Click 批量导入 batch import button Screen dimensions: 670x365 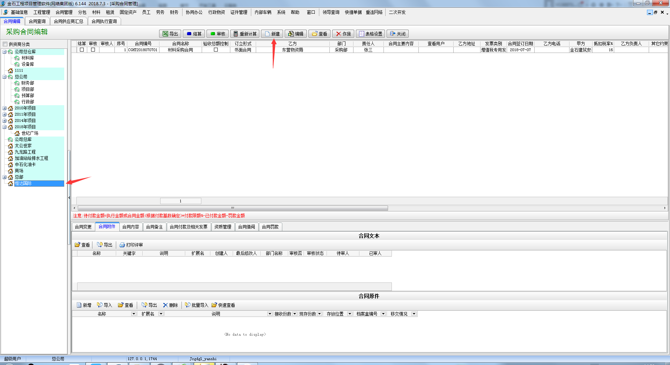pos(196,305)
